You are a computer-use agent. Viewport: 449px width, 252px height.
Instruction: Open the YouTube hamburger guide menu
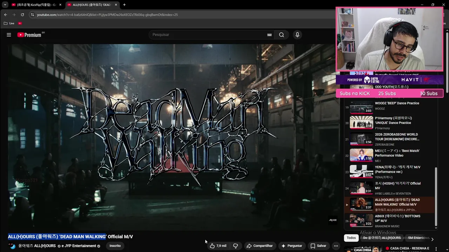9,35
